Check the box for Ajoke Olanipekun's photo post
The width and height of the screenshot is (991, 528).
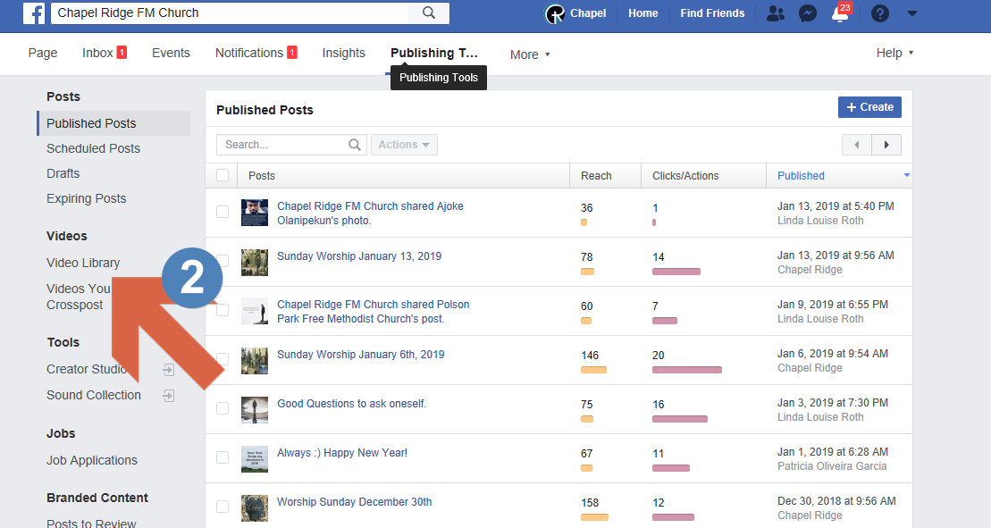[x=223, y=212]
